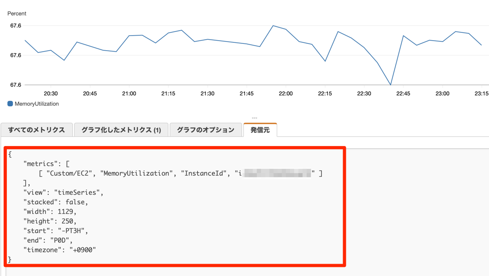Switch to グラフ化したメトリクス (1) tab
The image size is (489, 276).
(x=121, y=130)
